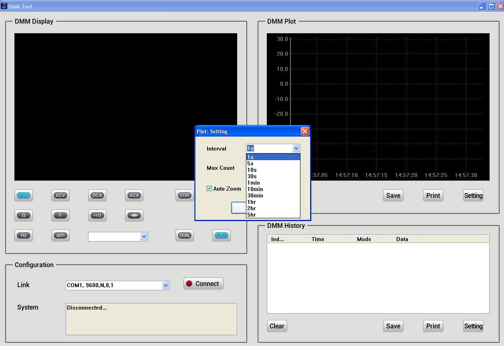Toggle the RUN button
The height and width of the screenshot is (346, 504).
[222, 235]
